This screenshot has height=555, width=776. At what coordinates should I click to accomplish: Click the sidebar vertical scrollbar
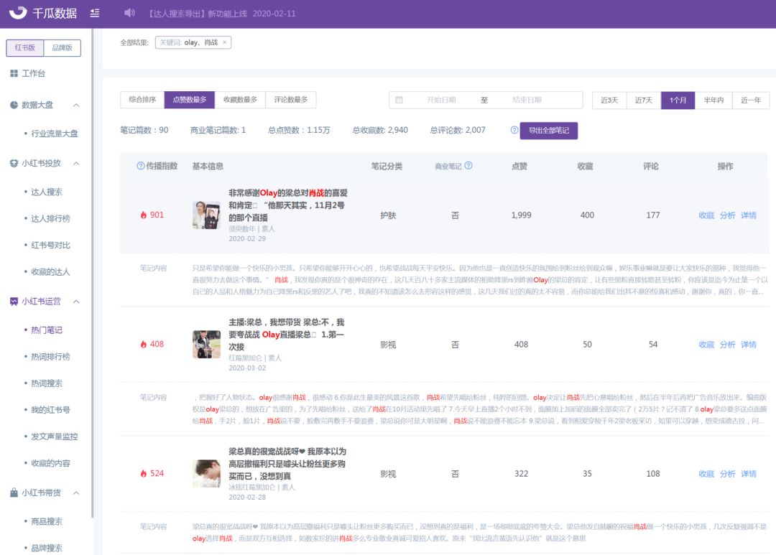click(x=93, y=272)
